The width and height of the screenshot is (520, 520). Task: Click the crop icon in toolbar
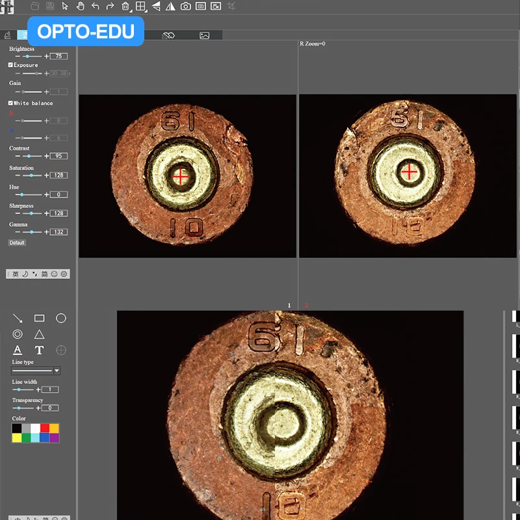pyautogui.click(x=232, y=6)
